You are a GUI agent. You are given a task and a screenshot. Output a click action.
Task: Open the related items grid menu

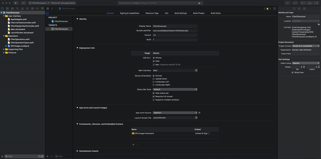click(48, 8)
